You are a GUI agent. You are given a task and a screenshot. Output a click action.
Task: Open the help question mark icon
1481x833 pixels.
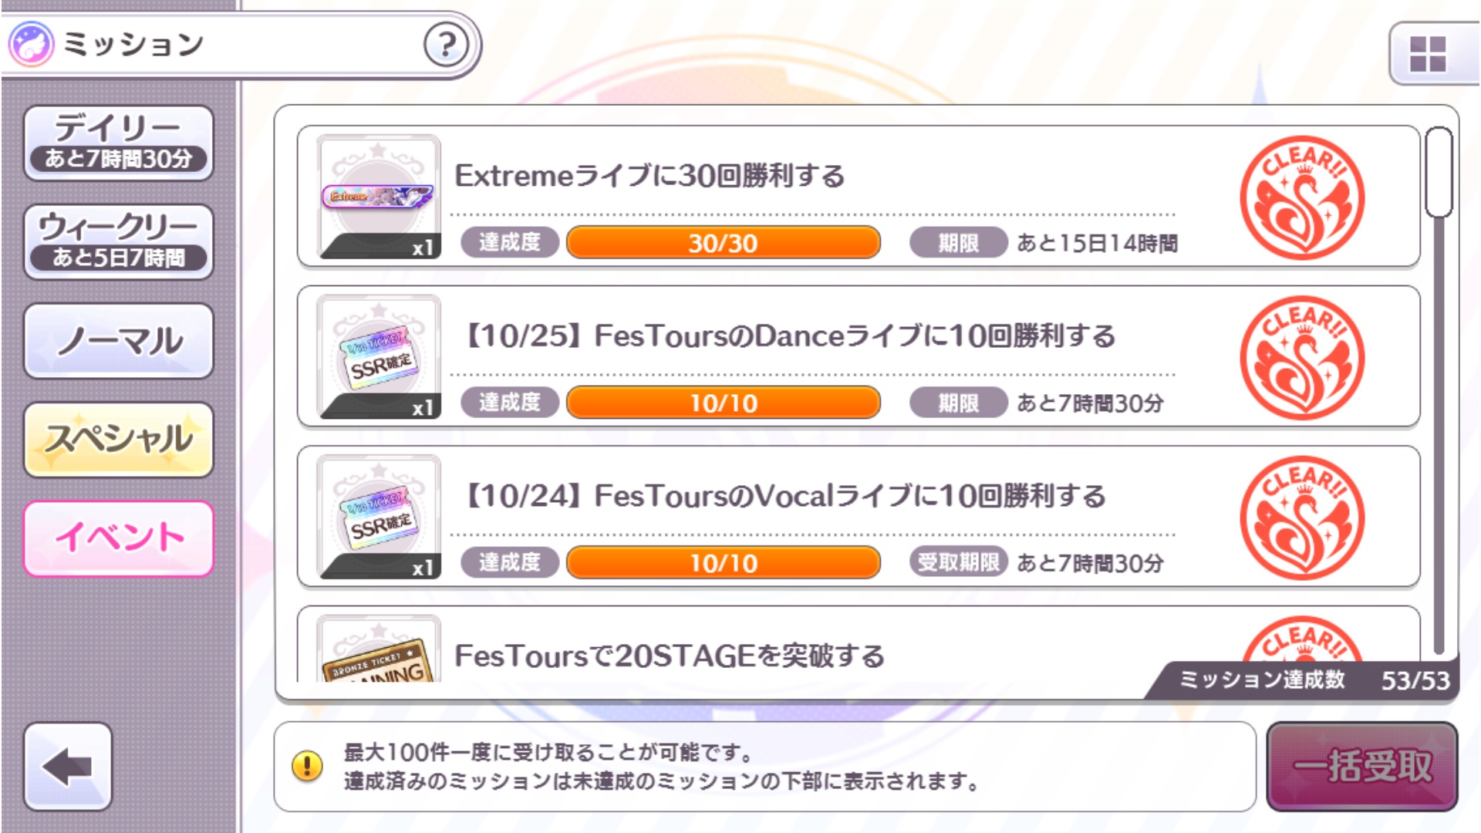tap(446, 45)
